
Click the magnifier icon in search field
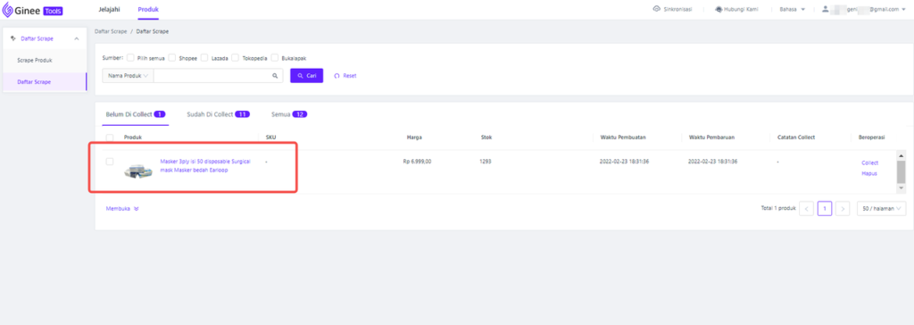(275, 76)
